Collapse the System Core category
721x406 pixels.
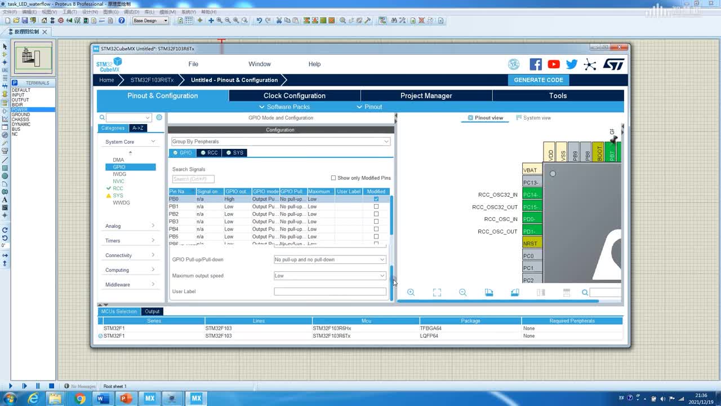point(153,142)
